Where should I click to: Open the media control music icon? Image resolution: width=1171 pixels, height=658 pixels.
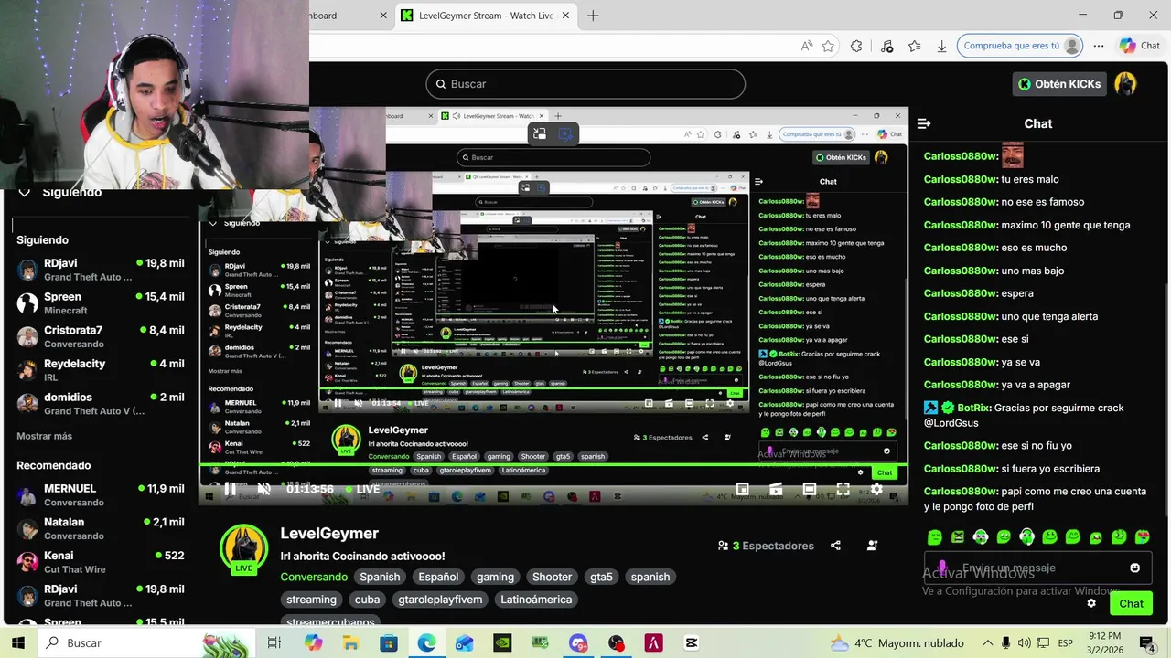click(886, 46)
